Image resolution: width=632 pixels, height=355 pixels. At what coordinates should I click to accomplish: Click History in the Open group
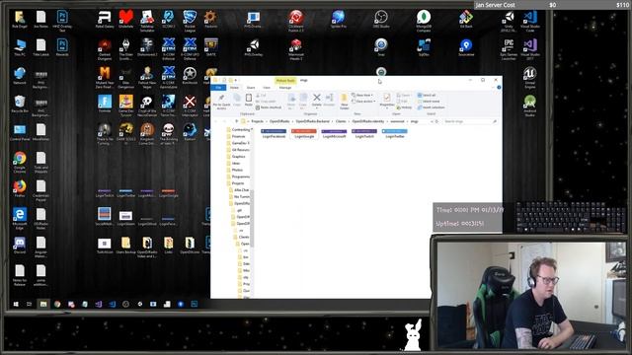click(404, 107)
